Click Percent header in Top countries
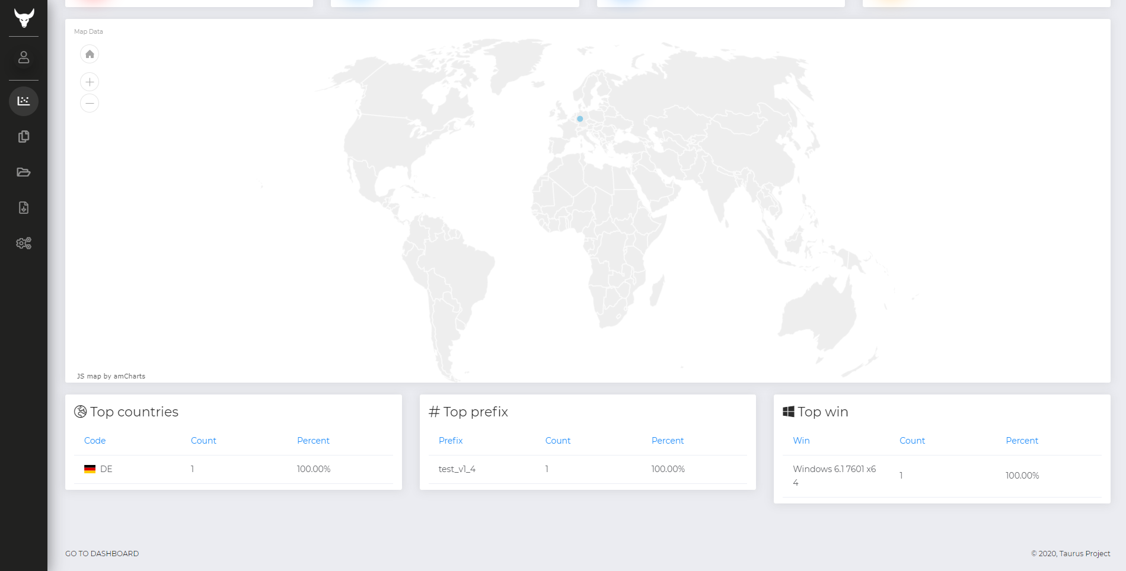Viewport: 1126px width, 571px height. coord(313,441)
